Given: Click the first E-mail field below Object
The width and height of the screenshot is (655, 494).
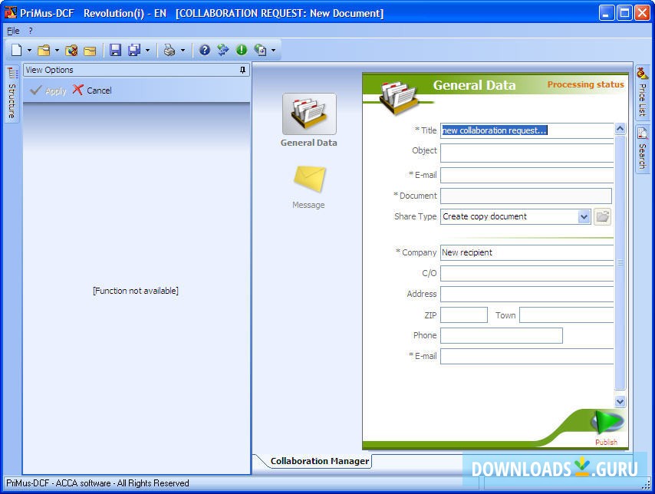Looking at the screenshot, I should point(527,175).
